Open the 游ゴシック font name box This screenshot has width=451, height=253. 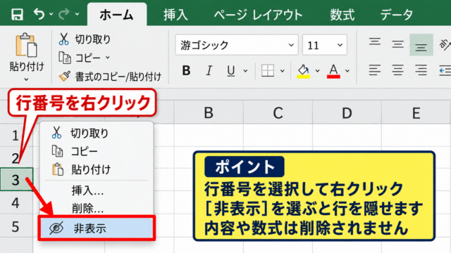click(237, 45)
